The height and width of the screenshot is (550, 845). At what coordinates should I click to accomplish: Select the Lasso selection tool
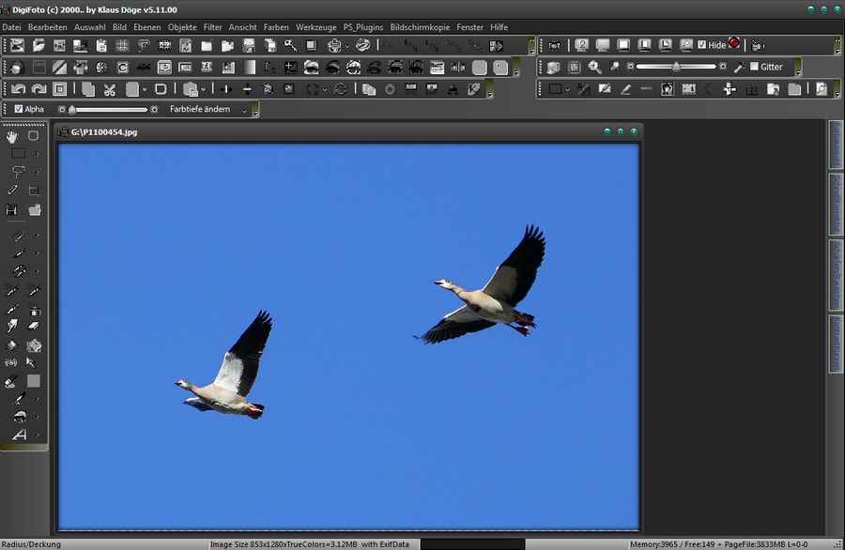click(x=18, y=172)
